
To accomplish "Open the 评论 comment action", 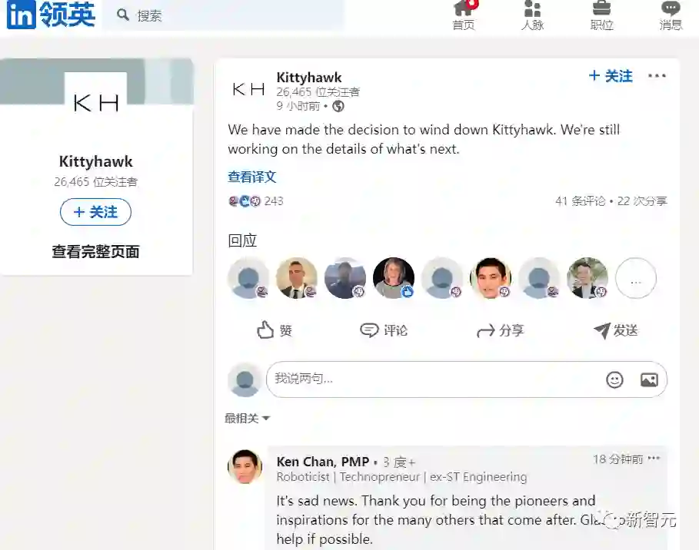I will click(x=384, y=330).
